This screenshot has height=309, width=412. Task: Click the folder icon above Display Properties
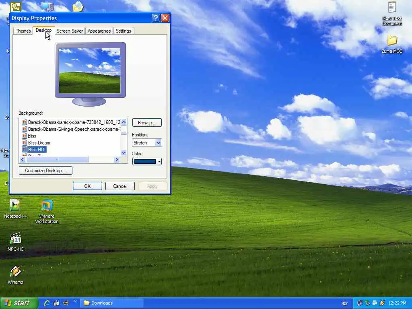78,6
